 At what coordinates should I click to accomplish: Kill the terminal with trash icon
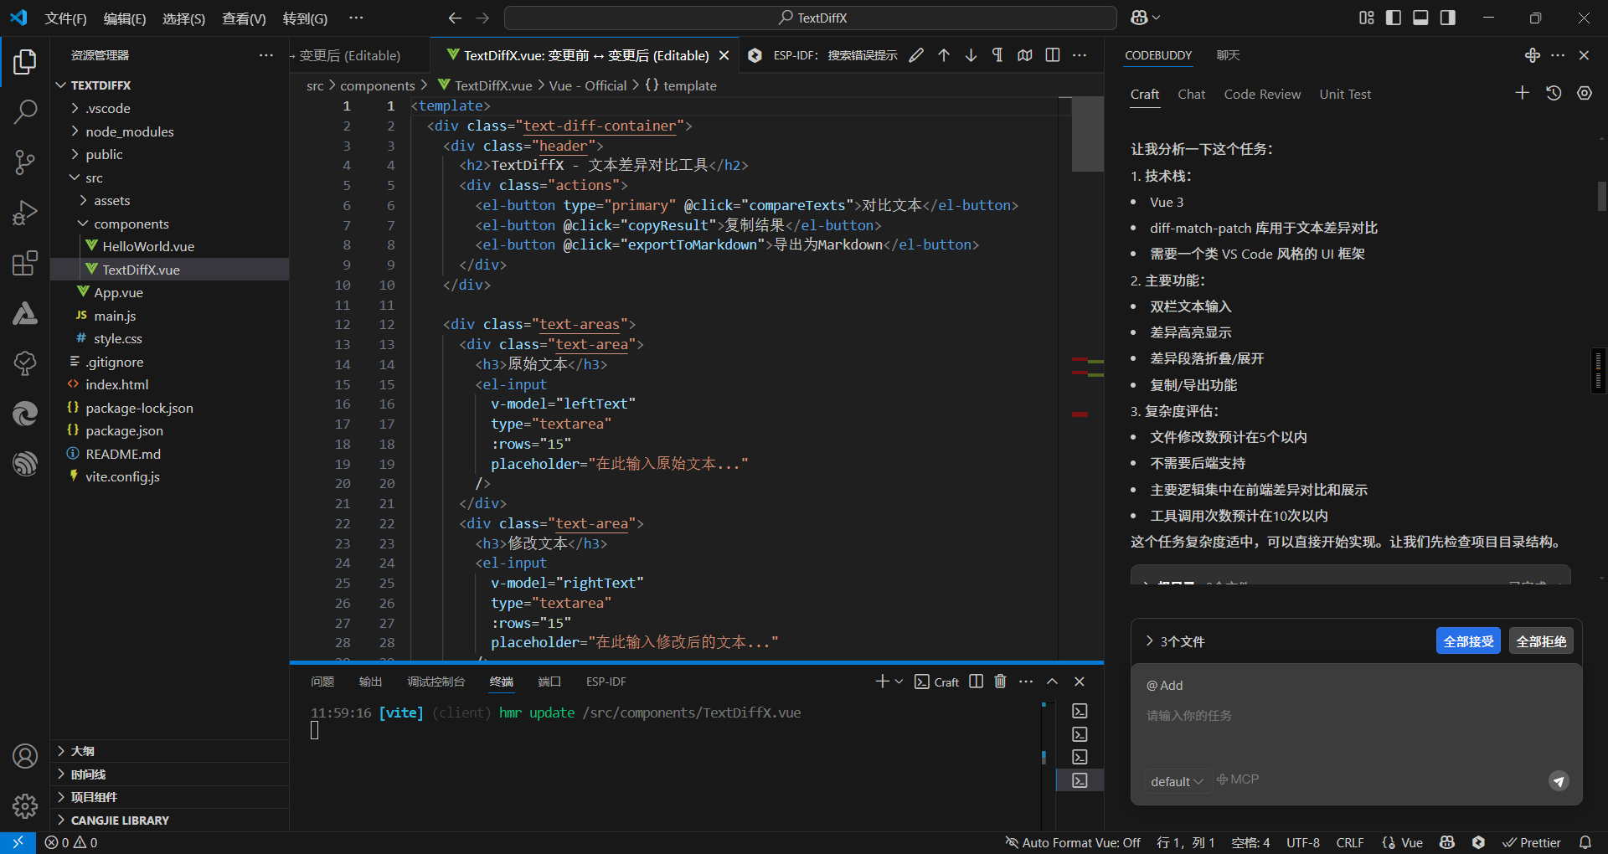[x=1000, y=682]
